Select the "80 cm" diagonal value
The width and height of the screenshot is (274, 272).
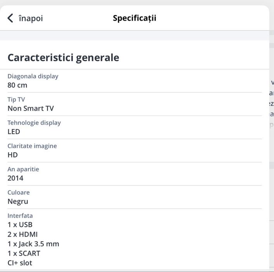coord(17,85)
